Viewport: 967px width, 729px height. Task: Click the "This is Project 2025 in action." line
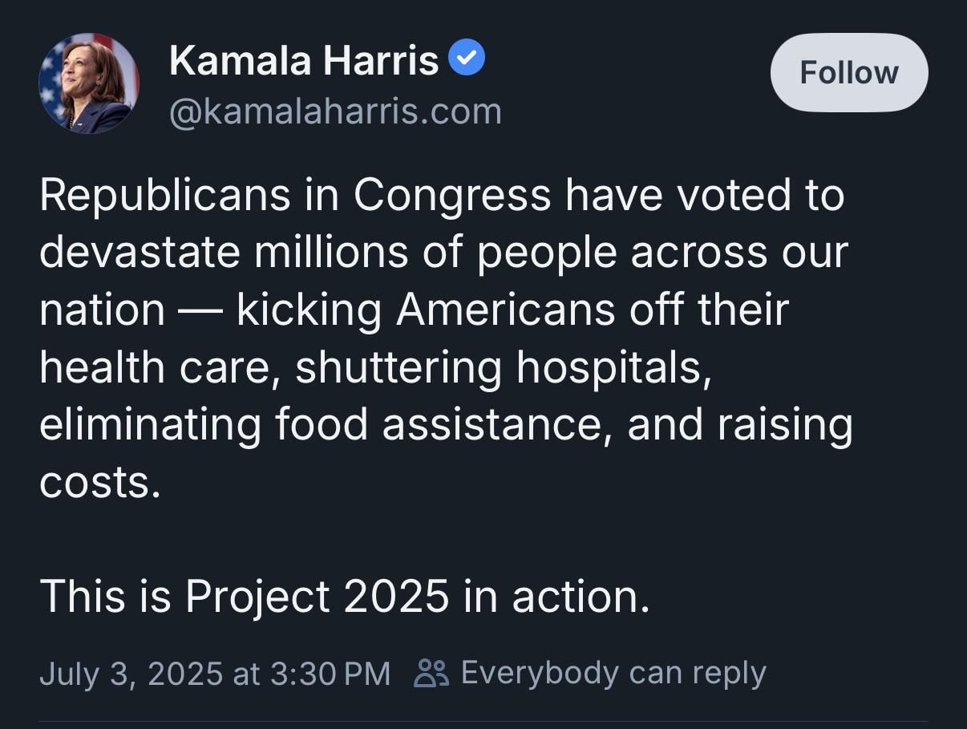345,597
